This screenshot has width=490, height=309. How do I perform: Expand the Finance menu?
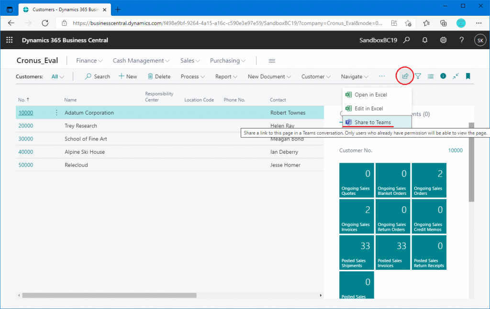pos(89,61)
